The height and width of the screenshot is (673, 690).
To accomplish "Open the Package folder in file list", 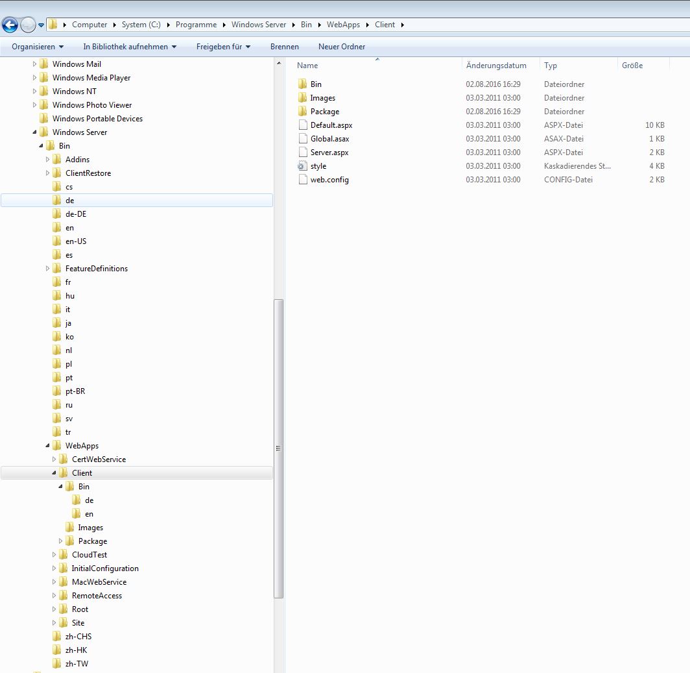I will (324, 112).
